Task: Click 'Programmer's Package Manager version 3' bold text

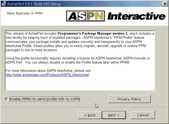Action: coord(93,34)
